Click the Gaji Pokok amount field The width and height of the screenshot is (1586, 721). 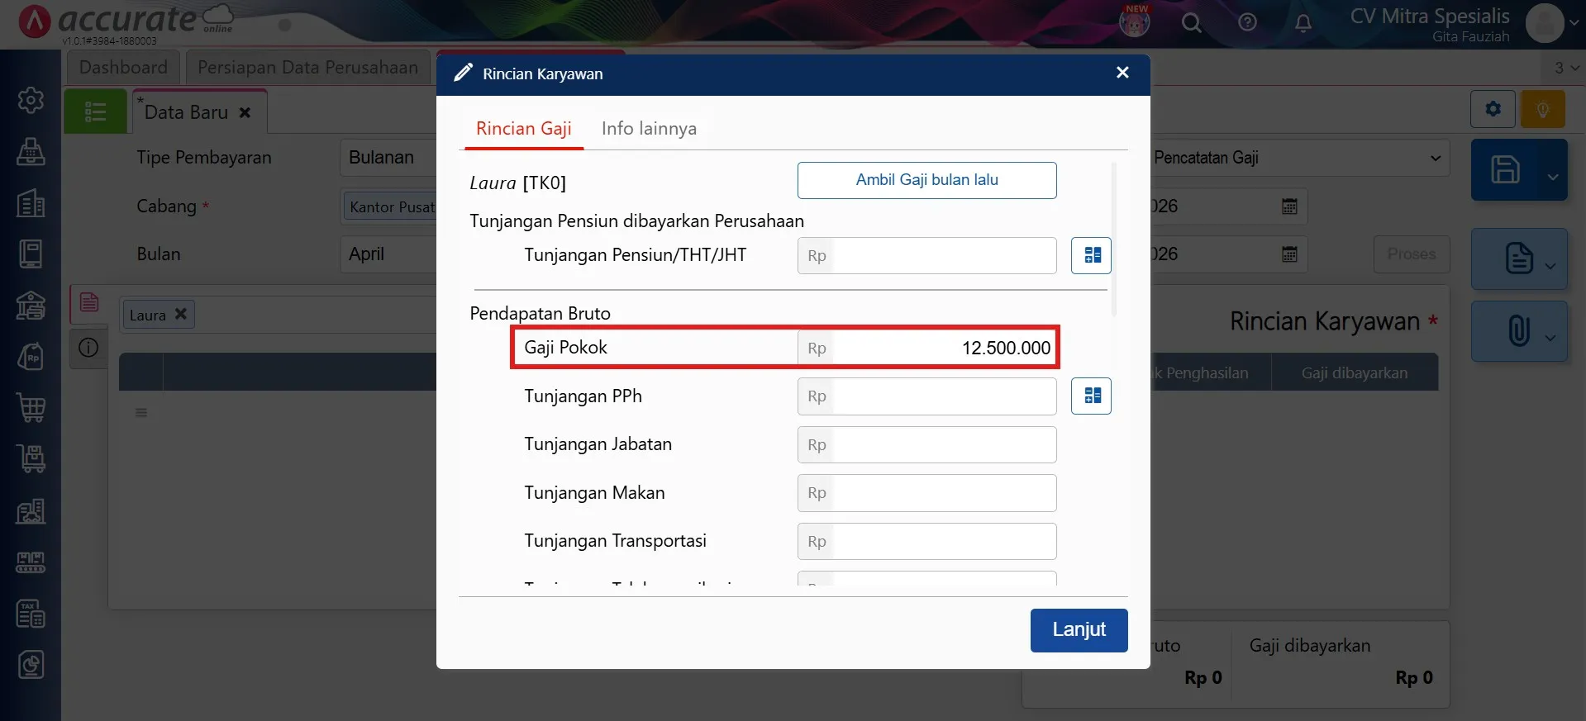[x=926, y=348]
